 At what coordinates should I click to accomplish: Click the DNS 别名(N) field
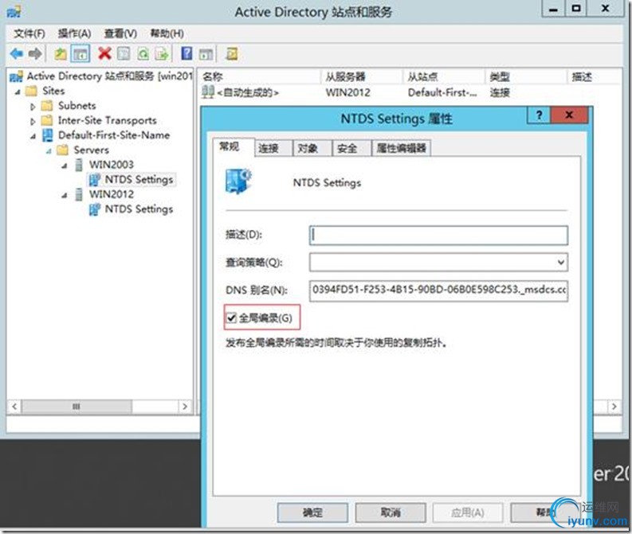438,290
